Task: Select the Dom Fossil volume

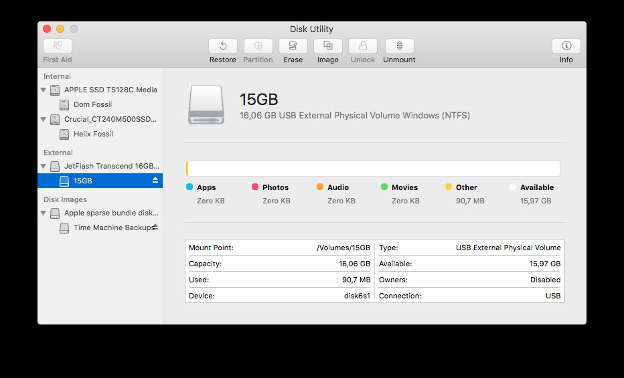Action: click(92, 104)
